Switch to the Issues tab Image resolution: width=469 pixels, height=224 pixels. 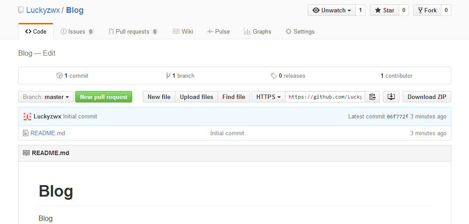pos(77,31)
